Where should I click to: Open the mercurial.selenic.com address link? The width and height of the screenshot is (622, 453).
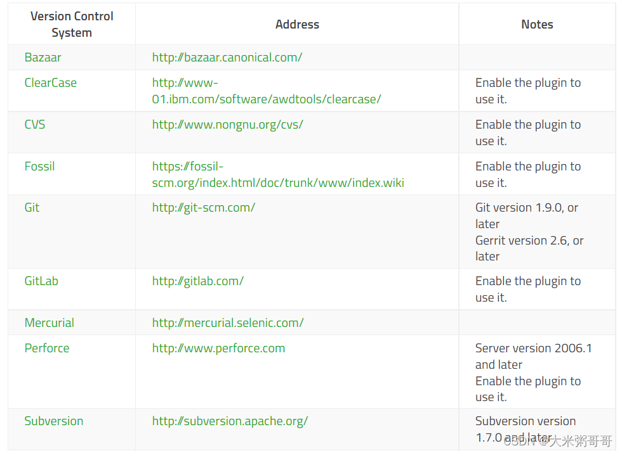point(227,322)
